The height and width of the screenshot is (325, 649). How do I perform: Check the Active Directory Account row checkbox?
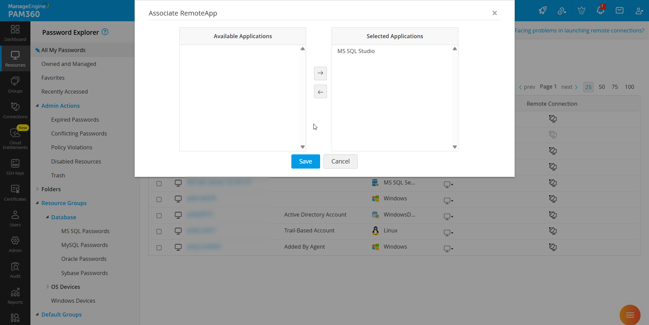pos(159,216)
